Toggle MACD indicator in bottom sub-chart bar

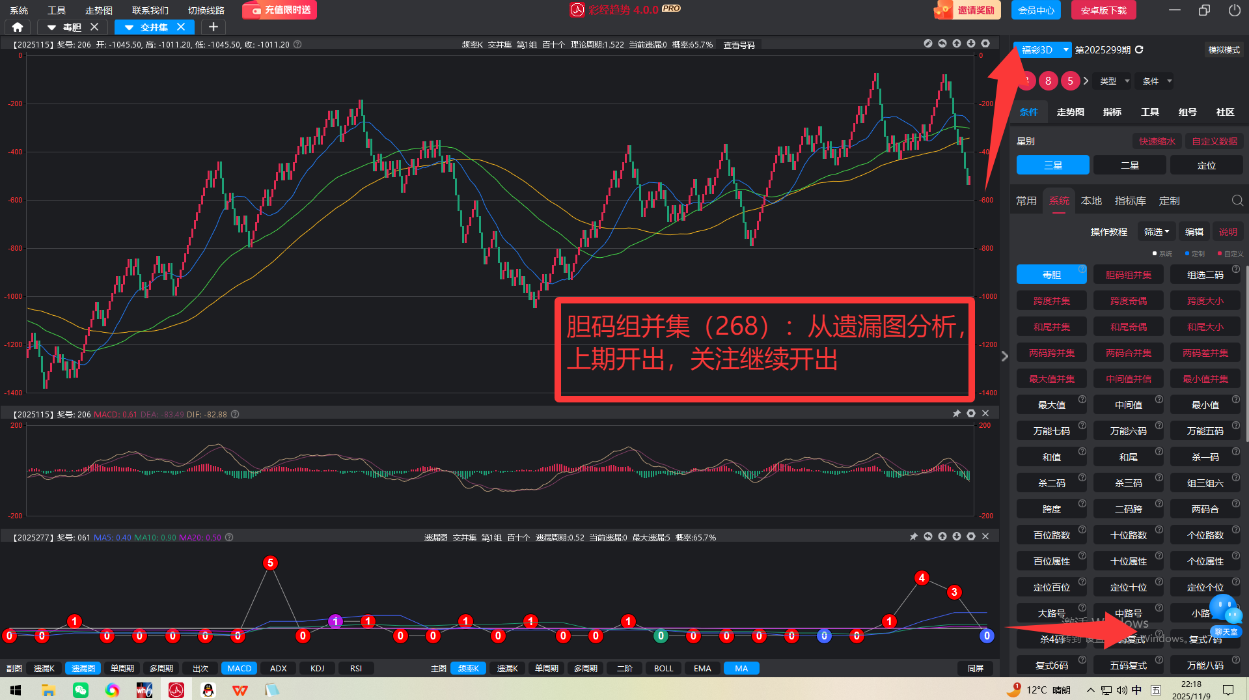pyautogui.click(x=239, y=668)
